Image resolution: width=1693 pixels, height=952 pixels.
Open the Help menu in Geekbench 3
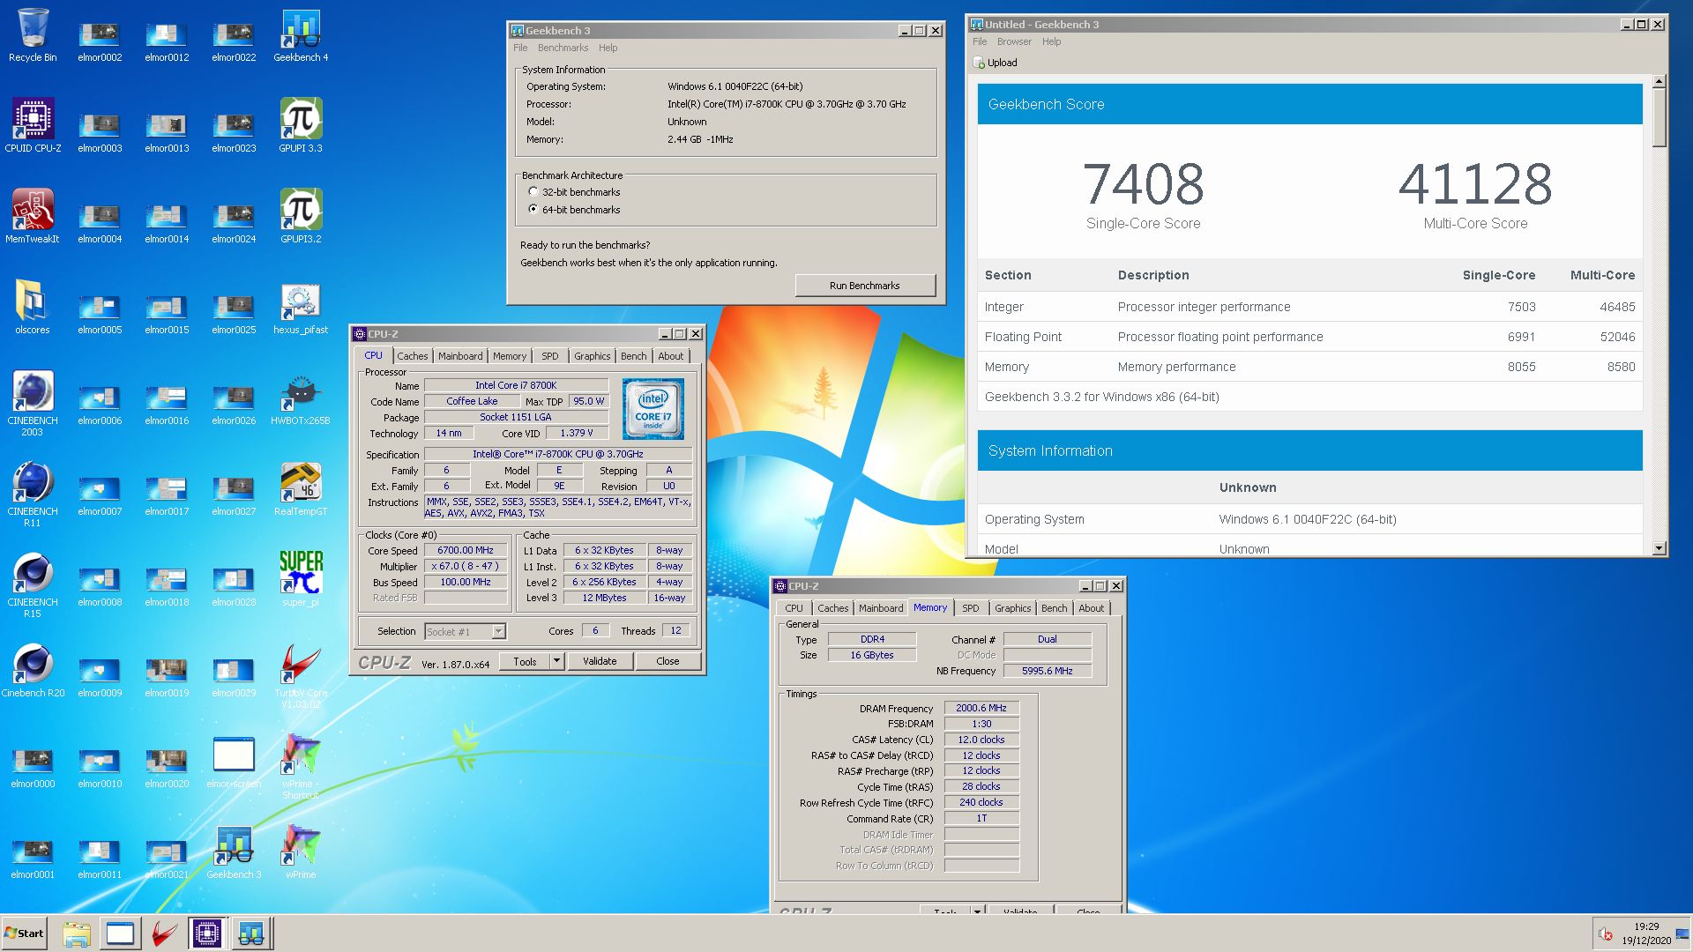[608, 48]
